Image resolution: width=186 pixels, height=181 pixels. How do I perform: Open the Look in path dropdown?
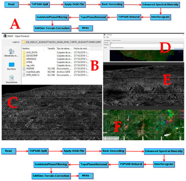(62, 42)
